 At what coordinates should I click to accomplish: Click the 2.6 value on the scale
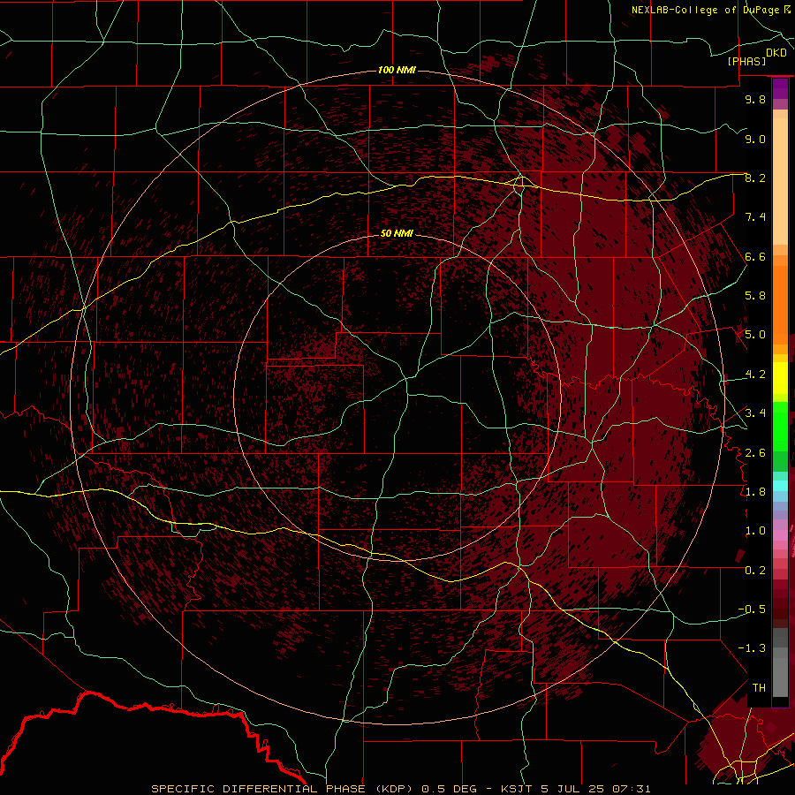click(x=755, y=453)
